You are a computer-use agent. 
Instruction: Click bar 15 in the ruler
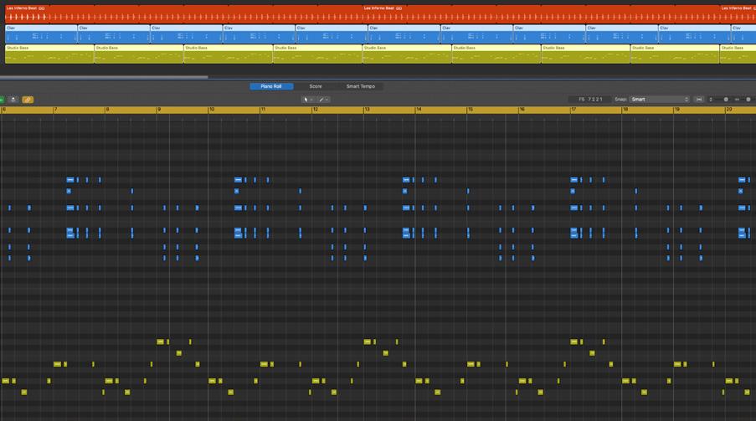pos(470,110)
